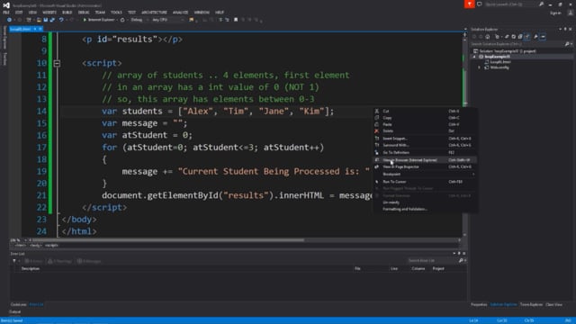The image size is (576, 324).
Task: Open the ARCHITECTURE menu
Action: pyautogui.click(x=154, y=13)
